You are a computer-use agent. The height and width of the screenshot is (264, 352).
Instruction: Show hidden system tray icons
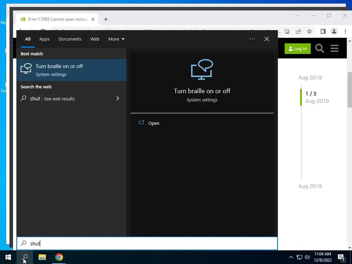291,257
